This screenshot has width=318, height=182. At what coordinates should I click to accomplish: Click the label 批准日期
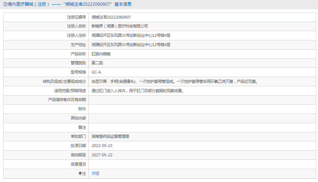[x=78, y=146]
